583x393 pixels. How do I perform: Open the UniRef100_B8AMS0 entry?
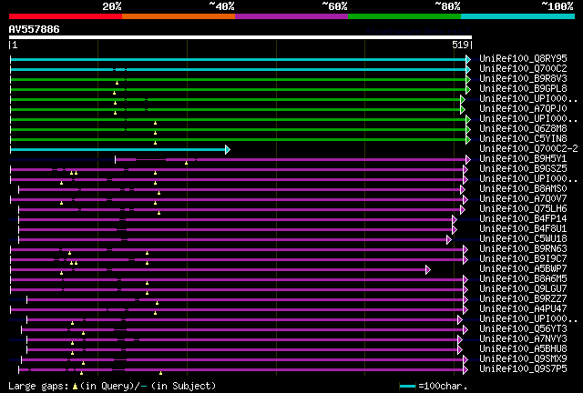pos(523,189)
